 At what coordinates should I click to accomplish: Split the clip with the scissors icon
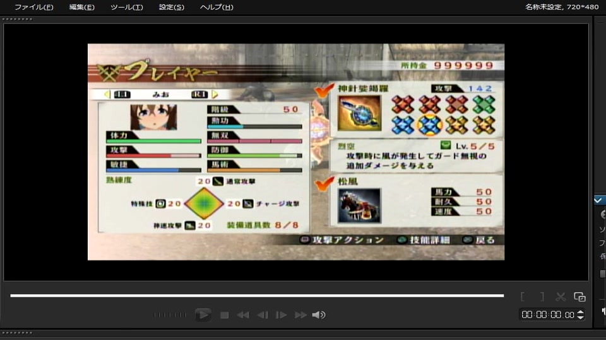(561, 297)
